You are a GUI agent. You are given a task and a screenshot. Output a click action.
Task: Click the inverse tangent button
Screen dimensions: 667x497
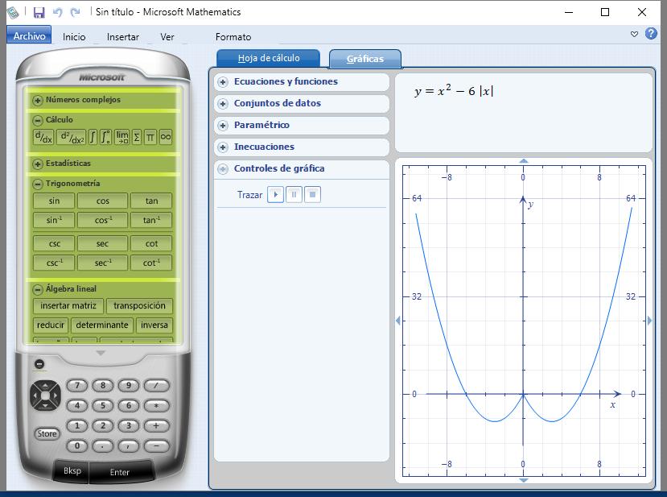point(151,220)
